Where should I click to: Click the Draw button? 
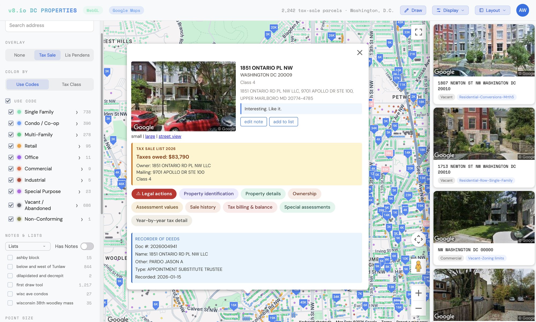tap(413, 10)
